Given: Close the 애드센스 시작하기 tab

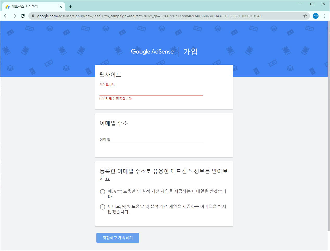Looking at the screenshot, I should [x=61, y=7].
